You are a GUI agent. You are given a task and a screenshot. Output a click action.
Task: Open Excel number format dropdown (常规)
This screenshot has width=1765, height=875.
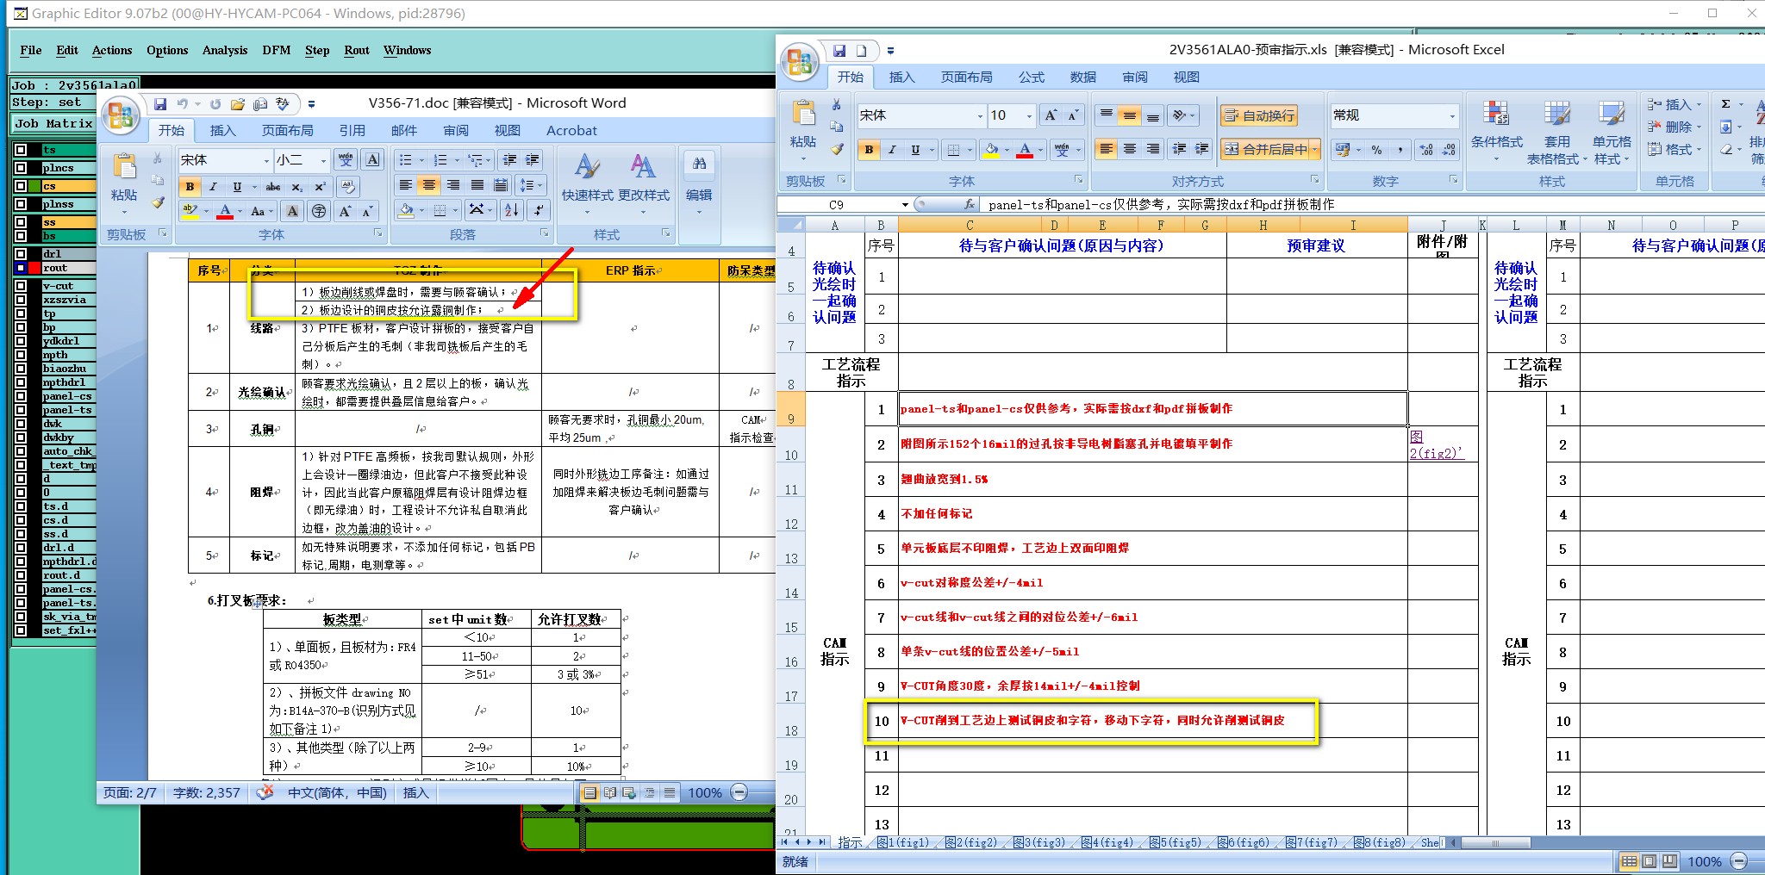click(1452, 115)
